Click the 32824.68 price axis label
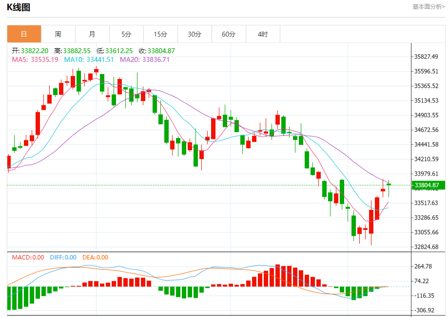The image size is (448, 317). click(x=426, y=247)
